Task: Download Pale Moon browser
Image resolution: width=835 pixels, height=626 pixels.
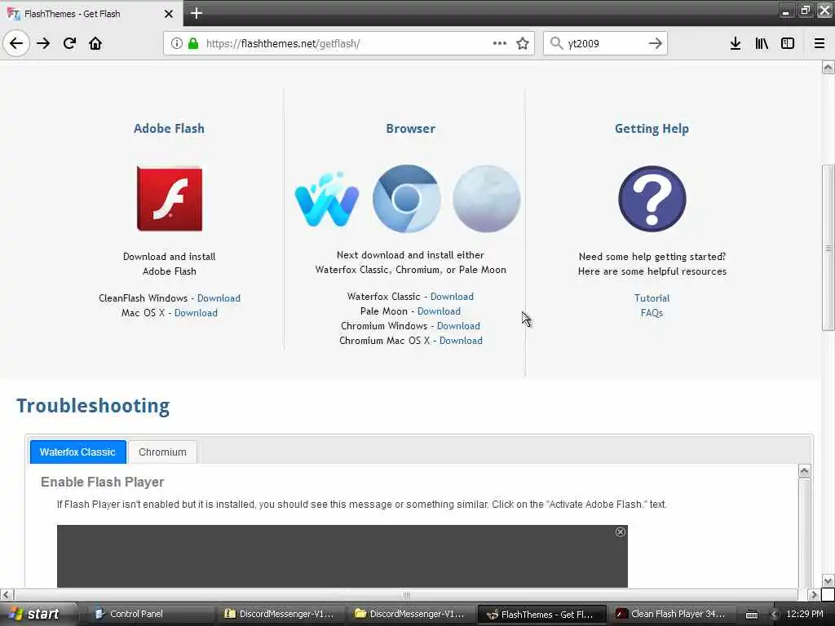Action: click(x=439, y=311)
